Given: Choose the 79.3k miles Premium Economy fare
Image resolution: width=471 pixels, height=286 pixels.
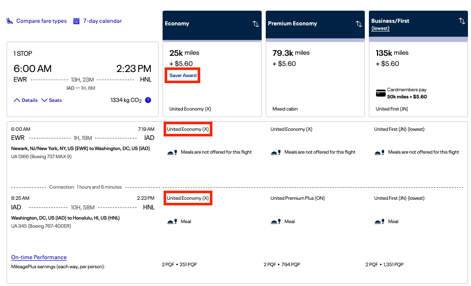Looking at the screenshot, I should click(x=315, y=79).
